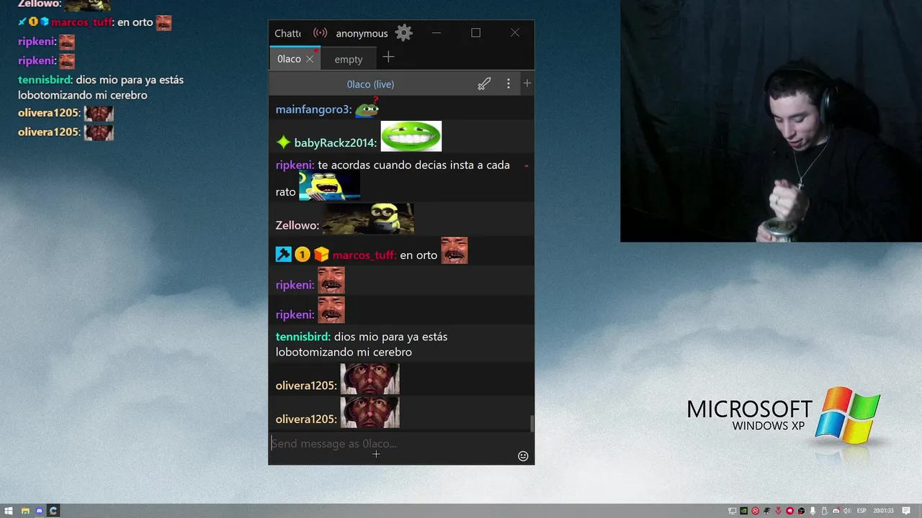
Task: Click the webcam feed overlay
Action: pyautogui.click(x=771, y=121)
